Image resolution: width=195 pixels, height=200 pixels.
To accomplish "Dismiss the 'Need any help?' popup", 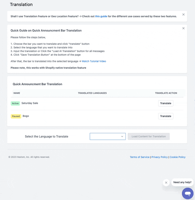I will click(166, 183).
